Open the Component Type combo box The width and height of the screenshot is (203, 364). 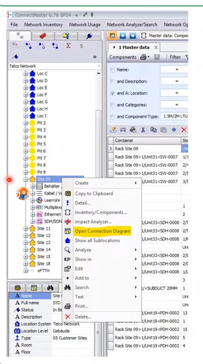tap(174, 116)
